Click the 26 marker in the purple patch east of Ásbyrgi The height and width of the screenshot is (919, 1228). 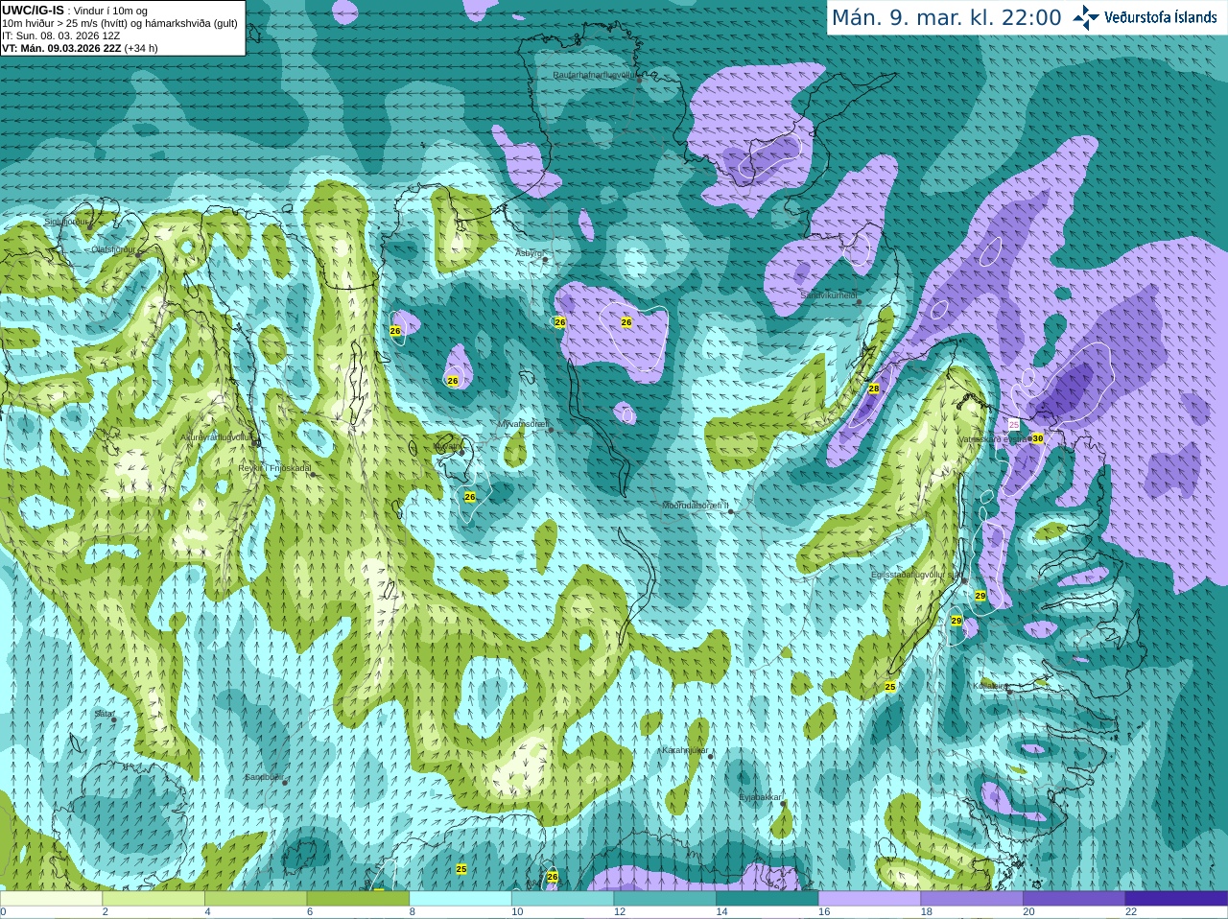point(626,322)
